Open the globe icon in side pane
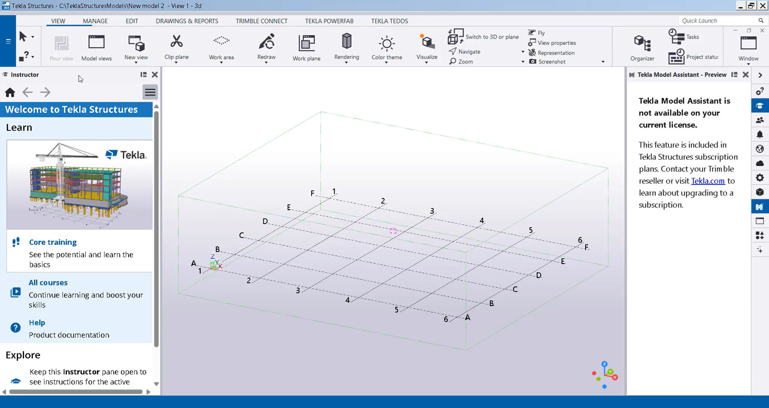This screenshot has height=408, width=769. [760, 149]
